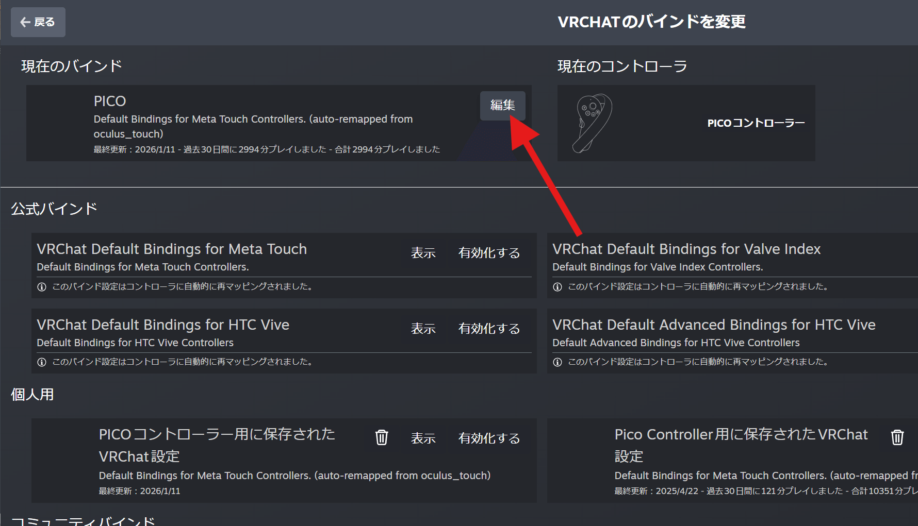Activate Meta Touch bindings with 有効化する
The height and width of the screenshot is (526, 918).
point(489,253)
